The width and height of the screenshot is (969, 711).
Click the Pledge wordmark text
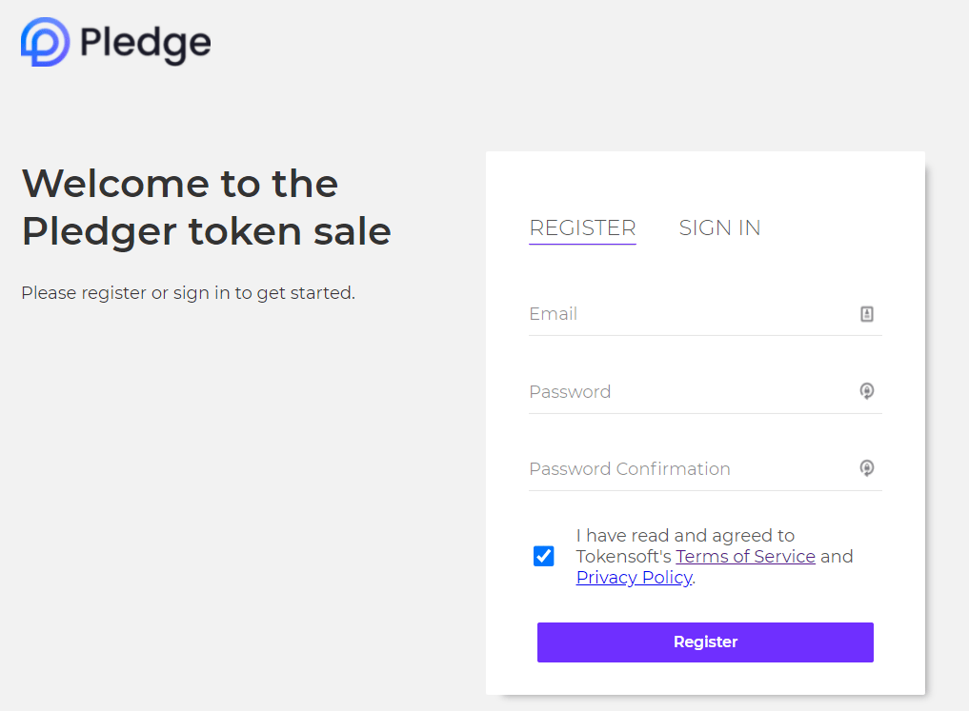145,42
